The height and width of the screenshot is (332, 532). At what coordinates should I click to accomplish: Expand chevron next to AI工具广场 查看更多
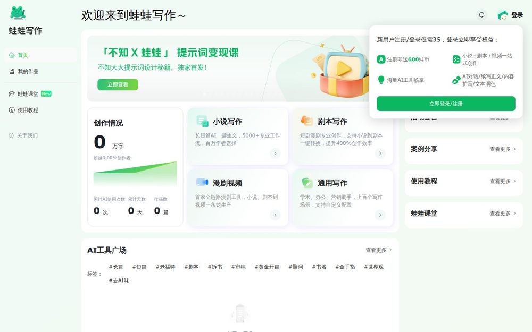(x=390, y=250)
